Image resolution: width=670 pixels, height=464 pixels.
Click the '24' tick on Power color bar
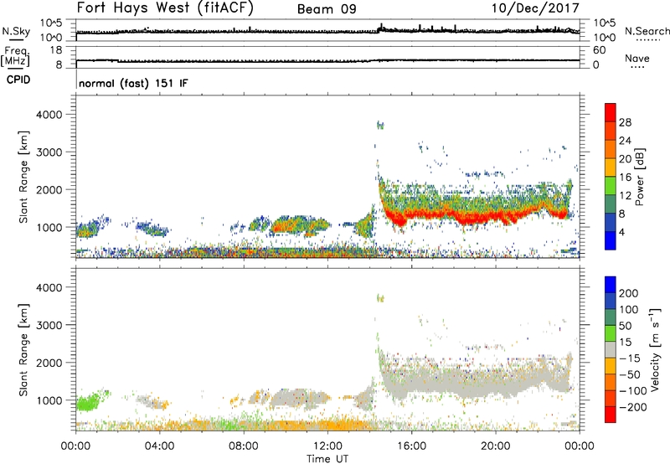(625, 141)
